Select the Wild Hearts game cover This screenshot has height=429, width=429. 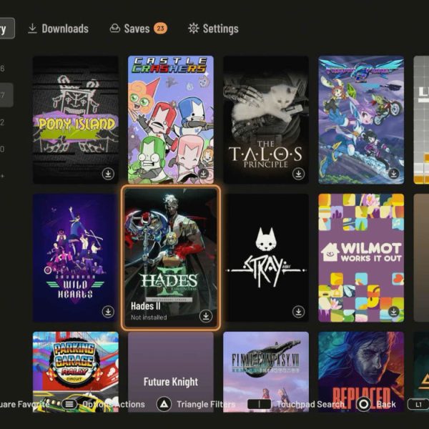(76, 257)
